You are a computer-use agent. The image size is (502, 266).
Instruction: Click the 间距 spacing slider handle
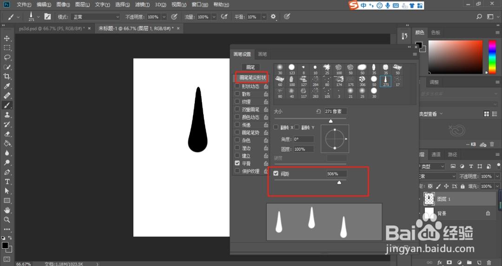339,183
